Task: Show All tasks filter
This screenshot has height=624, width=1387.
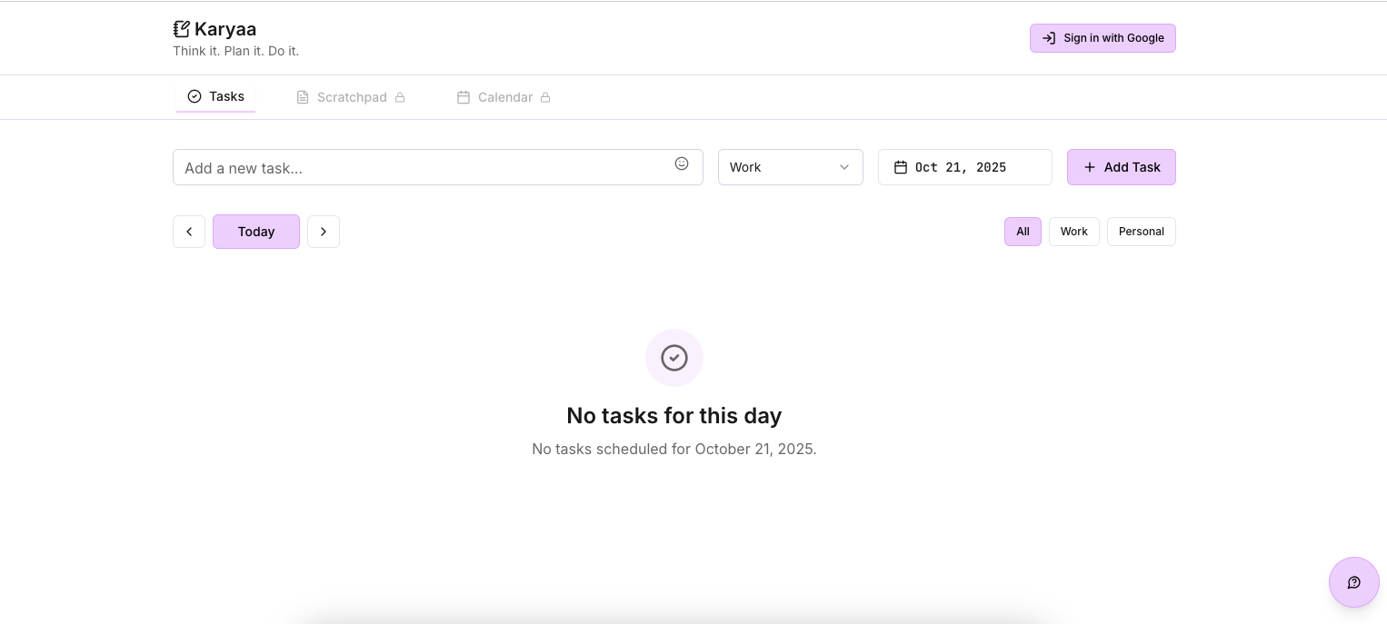Action: (x=1023, y=232)
